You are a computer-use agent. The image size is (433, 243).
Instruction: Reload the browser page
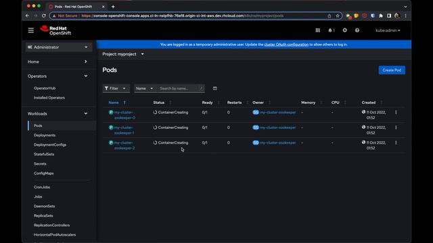pyautogui.click(x=43, y=16)
